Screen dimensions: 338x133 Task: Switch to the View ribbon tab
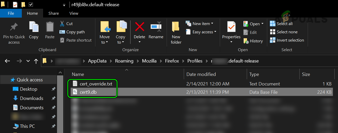pyautogui.click(x=74, y=13)
